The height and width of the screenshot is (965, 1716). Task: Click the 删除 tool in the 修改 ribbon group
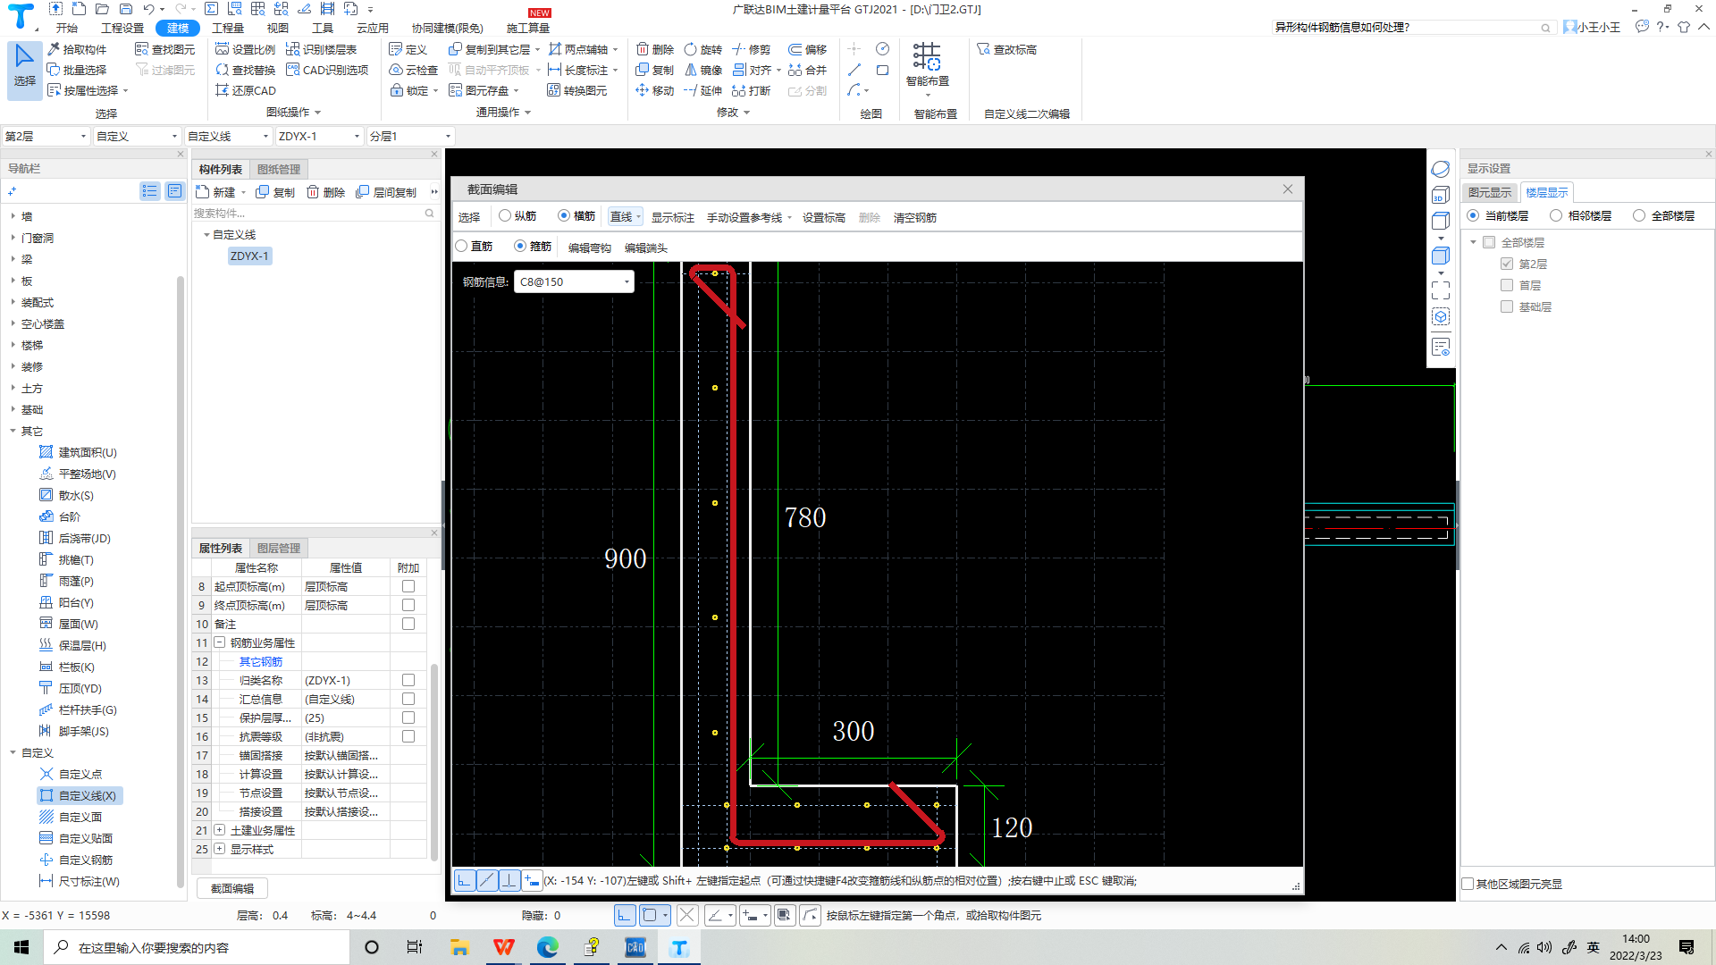655,49
